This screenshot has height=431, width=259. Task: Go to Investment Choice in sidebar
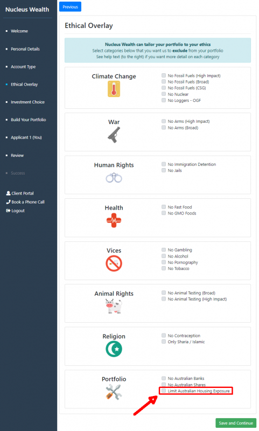click(27, 102)
